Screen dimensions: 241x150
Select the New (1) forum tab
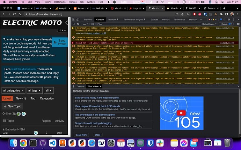tap(21, 98)
